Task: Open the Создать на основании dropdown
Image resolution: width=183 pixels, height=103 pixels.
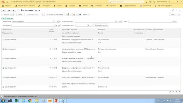Action: [x=55, y=15]
